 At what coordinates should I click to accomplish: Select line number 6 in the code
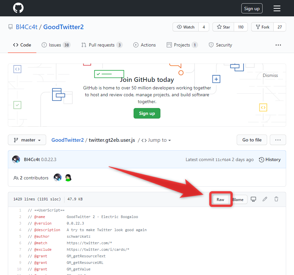point(20,243)
